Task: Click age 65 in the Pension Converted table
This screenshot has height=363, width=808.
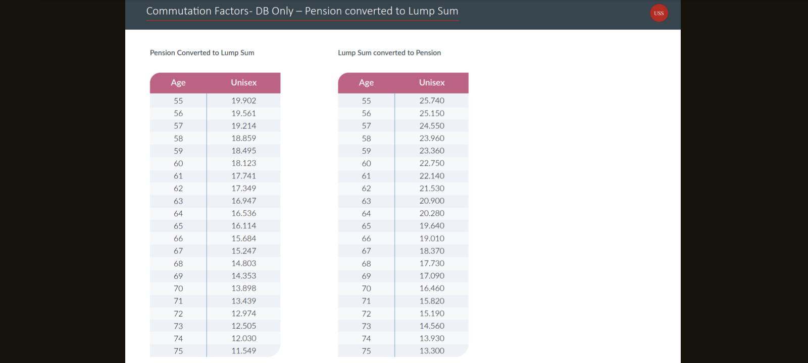Action: [x=178, y=226]
